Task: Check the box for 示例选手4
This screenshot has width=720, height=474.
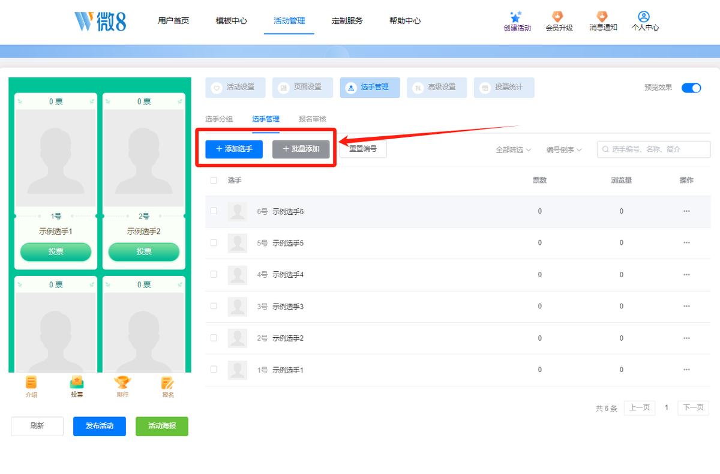Action: coord(214,274)
